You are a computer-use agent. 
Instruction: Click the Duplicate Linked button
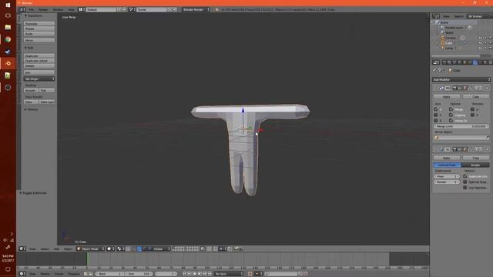[39, 61]
